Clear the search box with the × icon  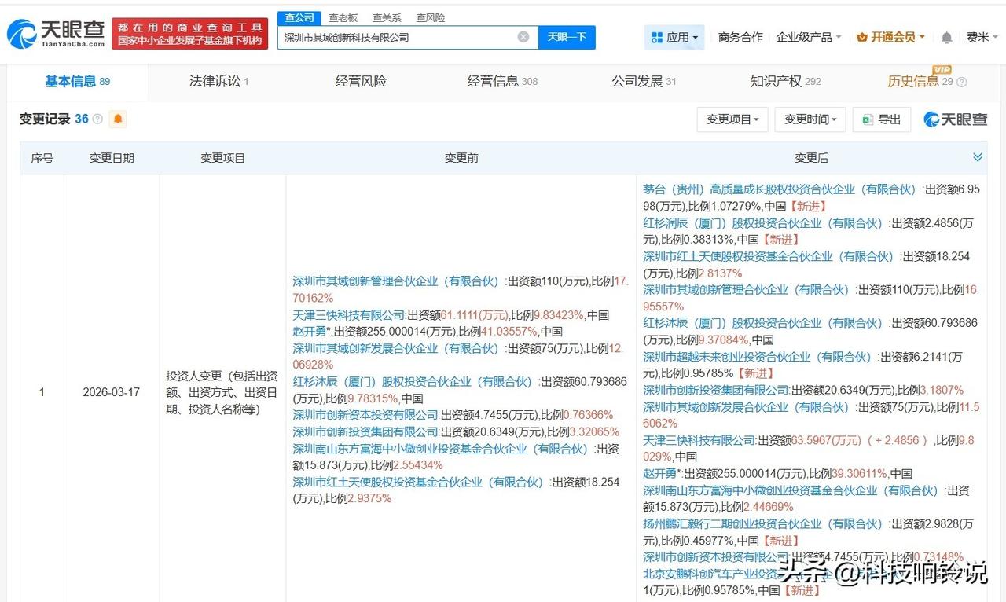pos(522,36)
